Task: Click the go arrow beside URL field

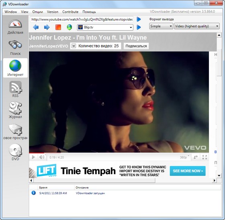Action: point(139,19)
